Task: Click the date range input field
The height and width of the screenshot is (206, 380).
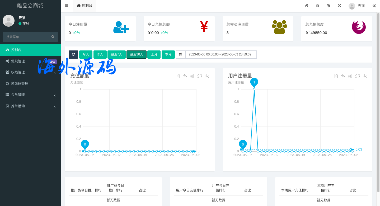Action: [x=221, y=54]
